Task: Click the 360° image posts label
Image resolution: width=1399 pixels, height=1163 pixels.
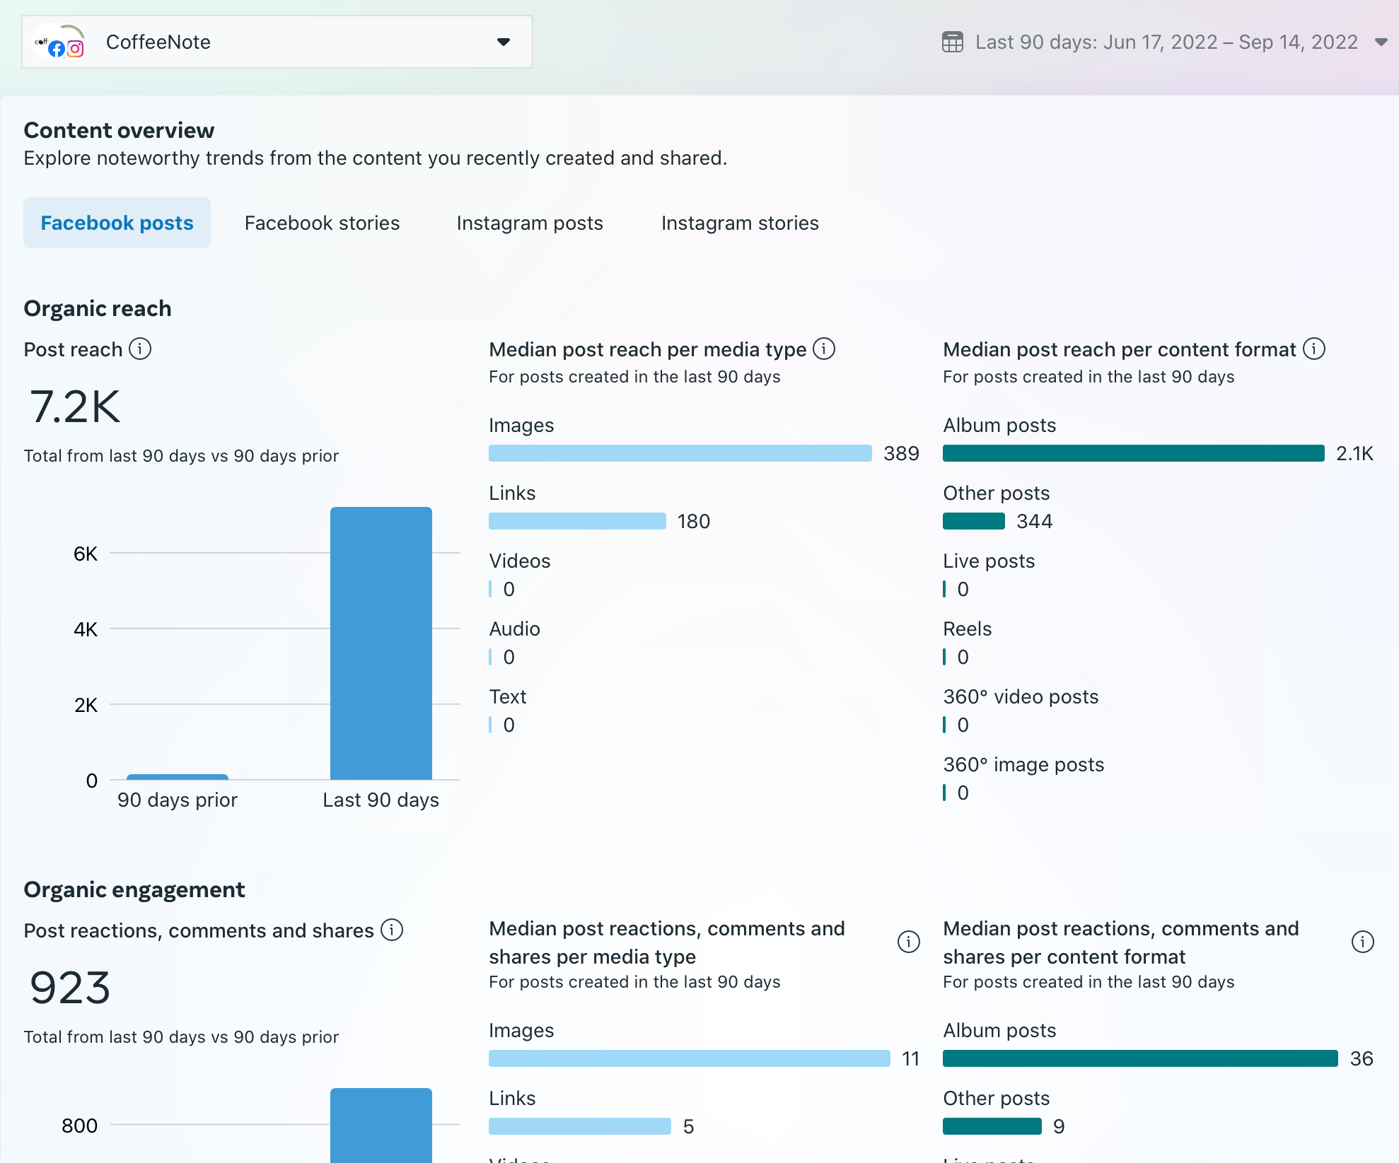Action: point(1023,764)
